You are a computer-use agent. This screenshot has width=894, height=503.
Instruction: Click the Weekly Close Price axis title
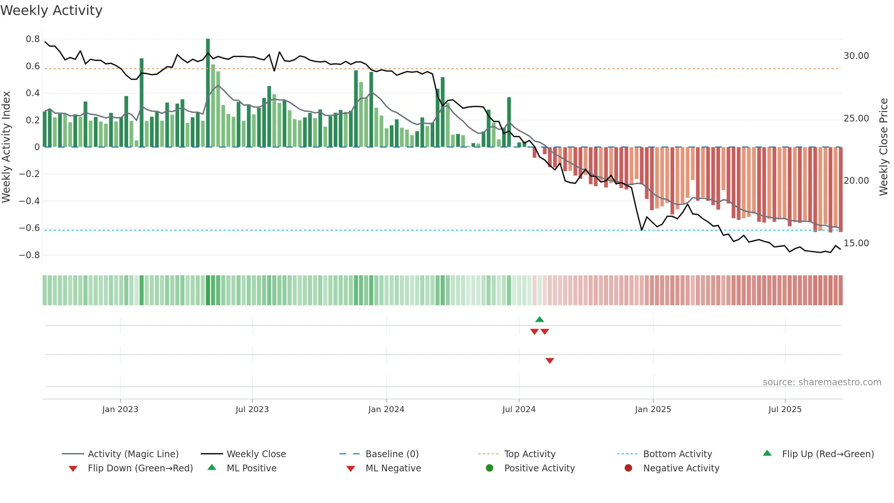point(884,147)
